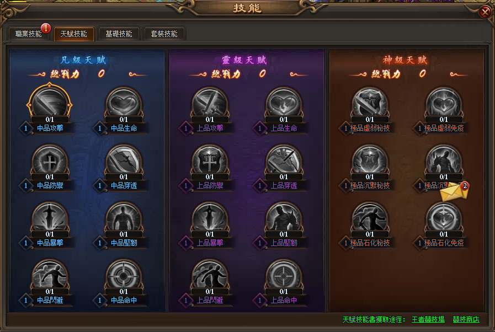
Task: Select the 中品穿透 cracked shield icon
Action: click(124, 160)
